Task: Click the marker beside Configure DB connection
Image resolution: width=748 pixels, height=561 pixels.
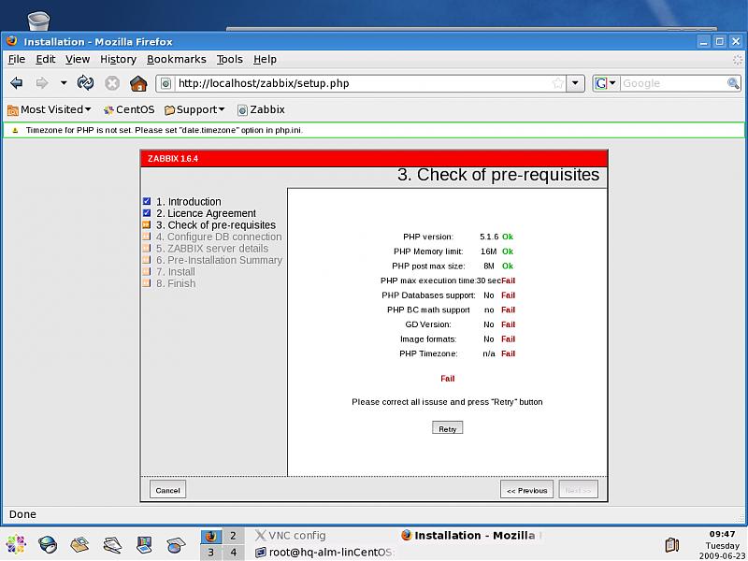Action: point(147,237)
